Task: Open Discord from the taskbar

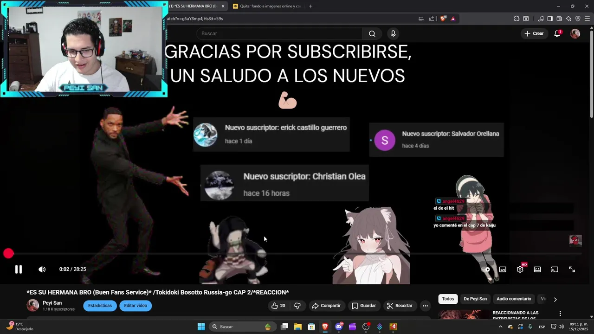Action: tap(339, 327)
